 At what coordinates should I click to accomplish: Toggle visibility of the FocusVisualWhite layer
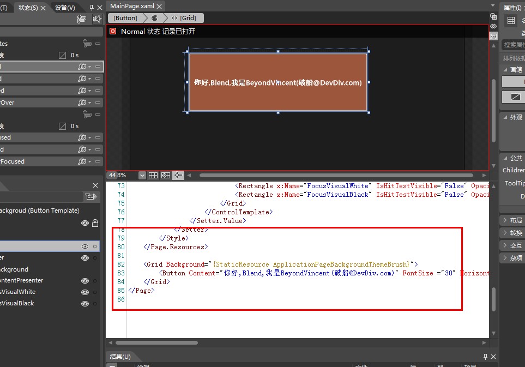pos(85,292)
